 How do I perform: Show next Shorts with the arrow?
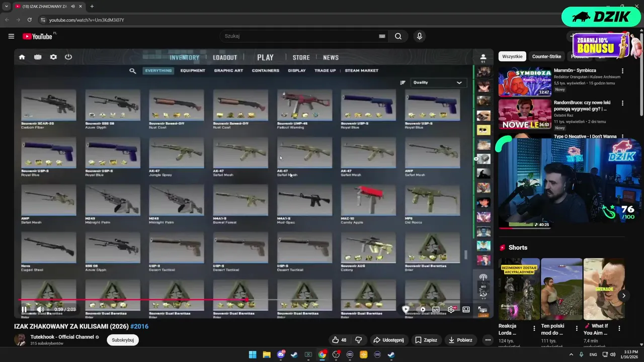623,296
